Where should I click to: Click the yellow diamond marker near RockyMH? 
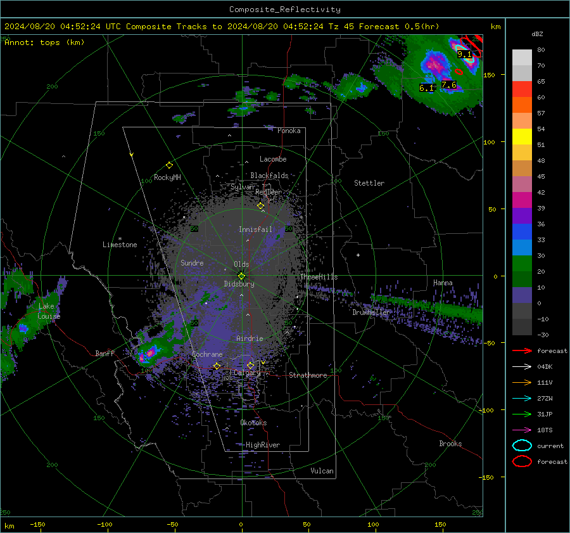point(169,165)
